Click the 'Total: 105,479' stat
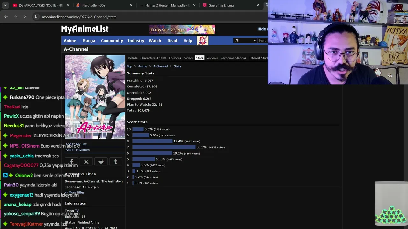 [x=138, y=110]
